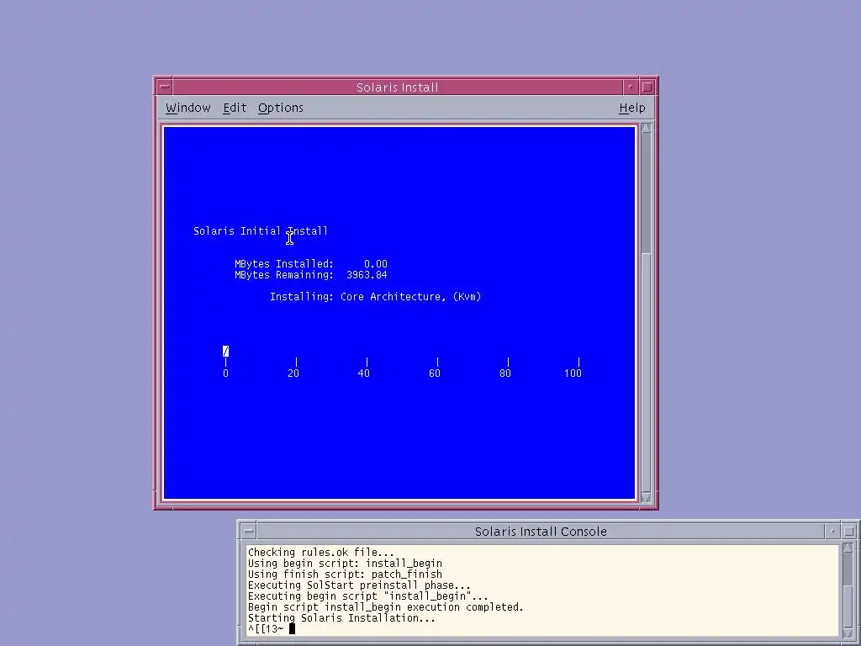
Task: Maximize the Solaris Install window
Action: [647, 87]
